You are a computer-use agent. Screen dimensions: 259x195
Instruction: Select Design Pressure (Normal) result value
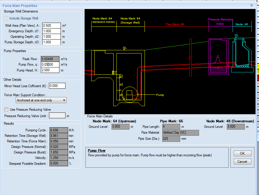(x=59, y=147)
